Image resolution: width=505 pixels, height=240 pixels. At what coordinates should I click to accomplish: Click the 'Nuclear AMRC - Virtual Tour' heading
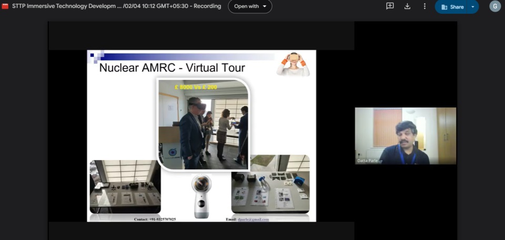[x=172, y=68]
